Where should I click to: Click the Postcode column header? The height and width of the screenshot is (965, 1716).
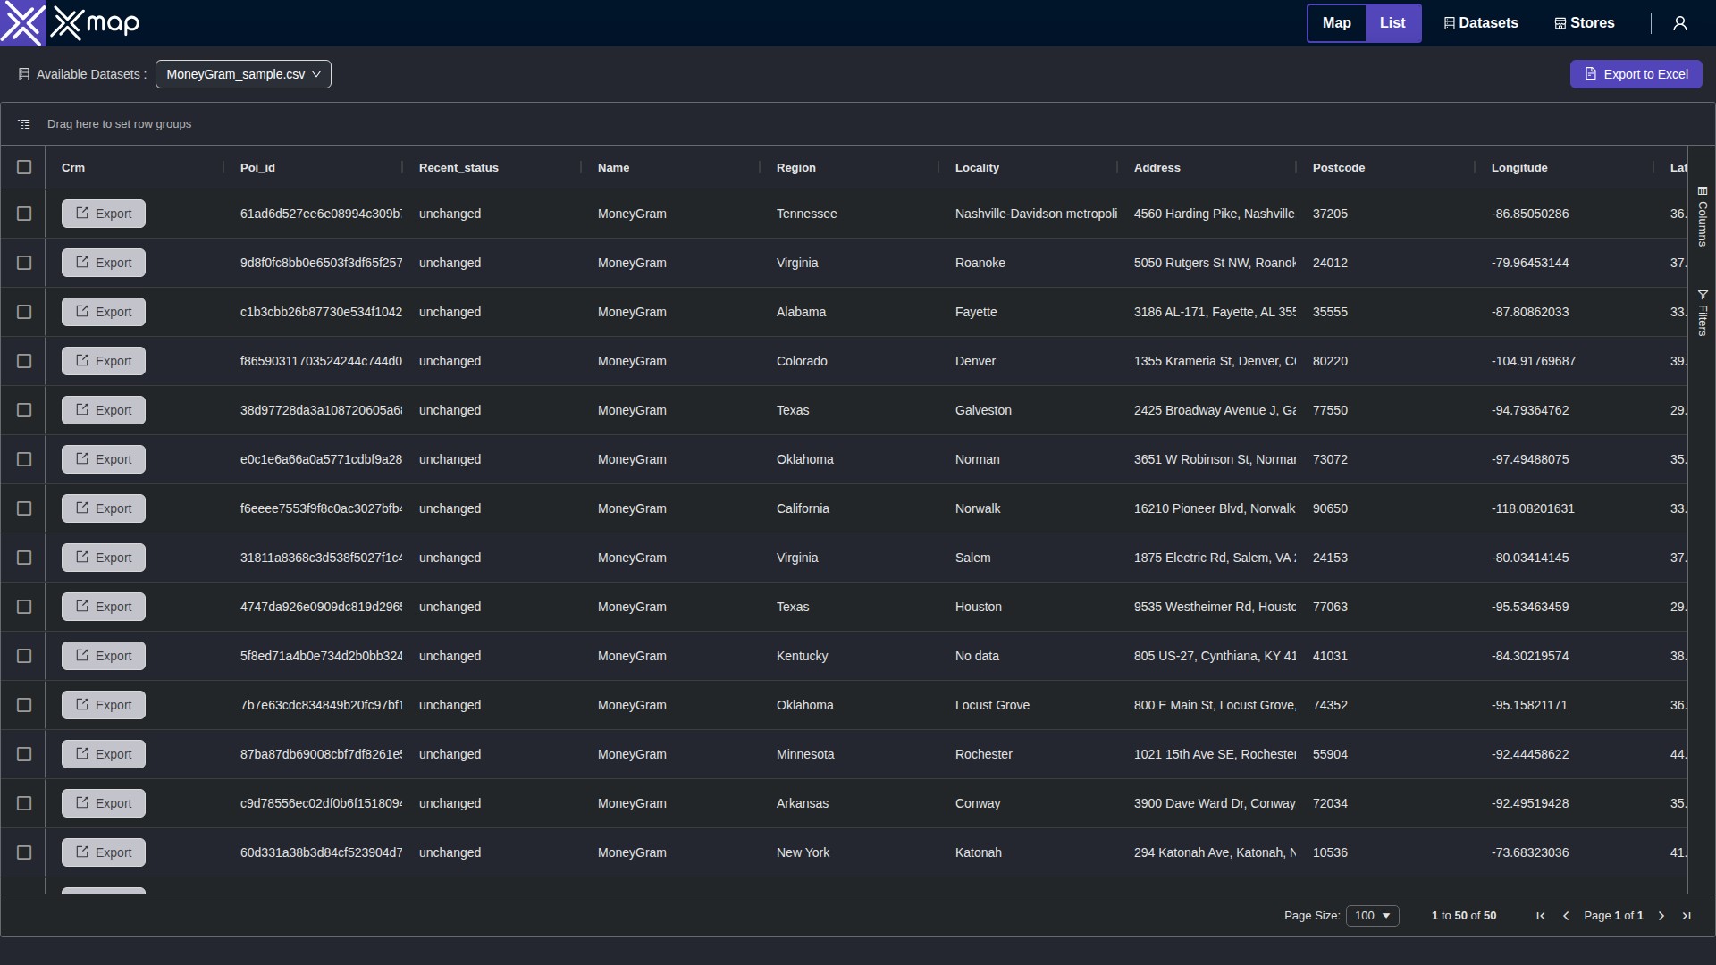pyautogui.click(x=1338, y=167)
